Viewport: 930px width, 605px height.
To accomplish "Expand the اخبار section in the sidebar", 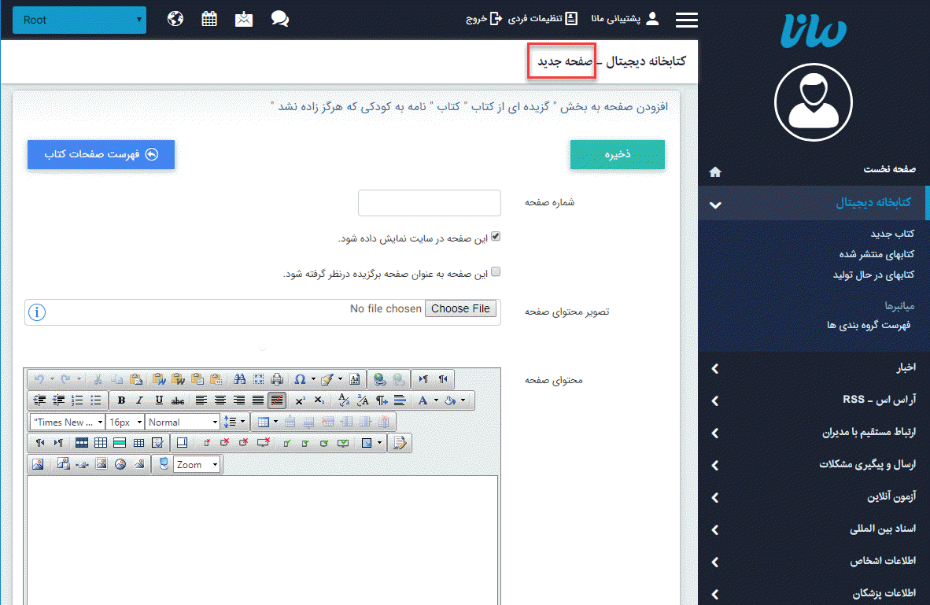I will (x=810, y=368).
